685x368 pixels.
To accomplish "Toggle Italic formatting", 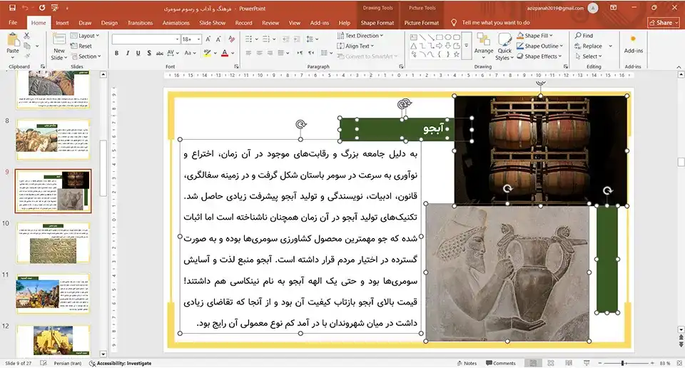I will 128,53.
